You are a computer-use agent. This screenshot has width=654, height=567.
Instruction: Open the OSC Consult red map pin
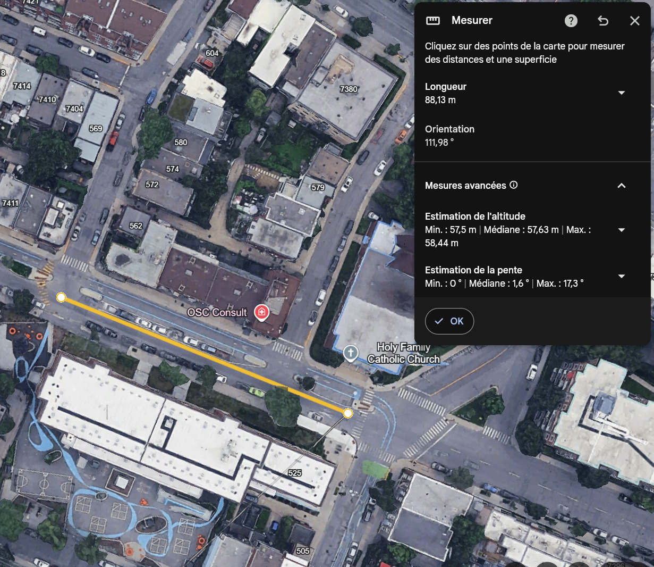(x=261, y=312)
